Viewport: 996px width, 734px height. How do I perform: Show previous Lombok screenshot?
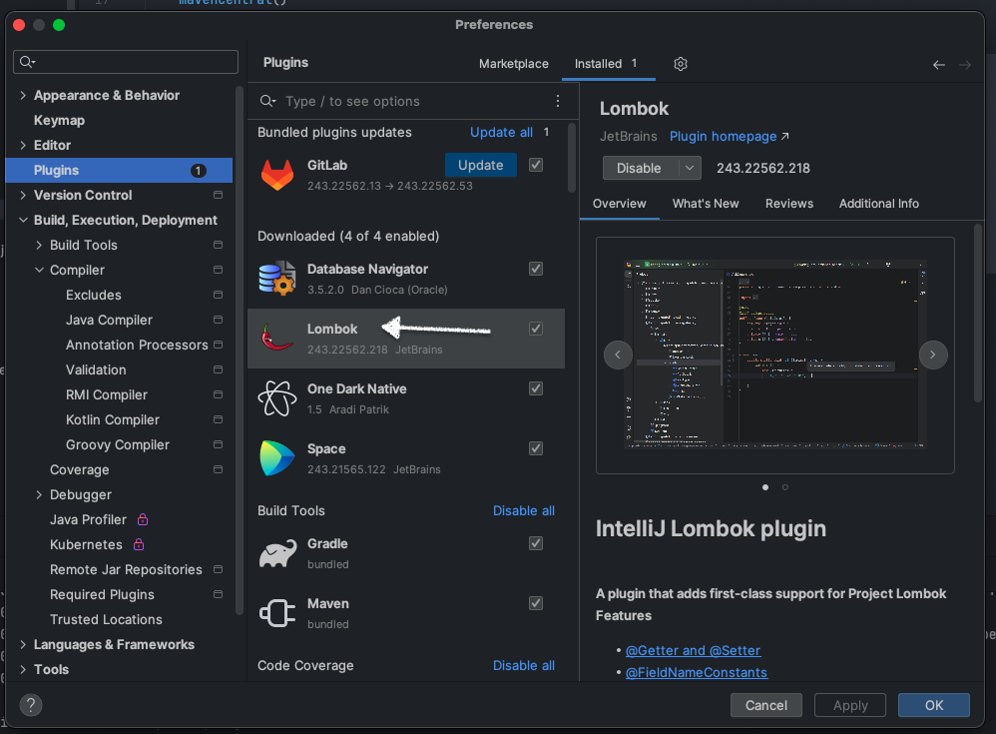pyautogui.click(x=618, y=355)
